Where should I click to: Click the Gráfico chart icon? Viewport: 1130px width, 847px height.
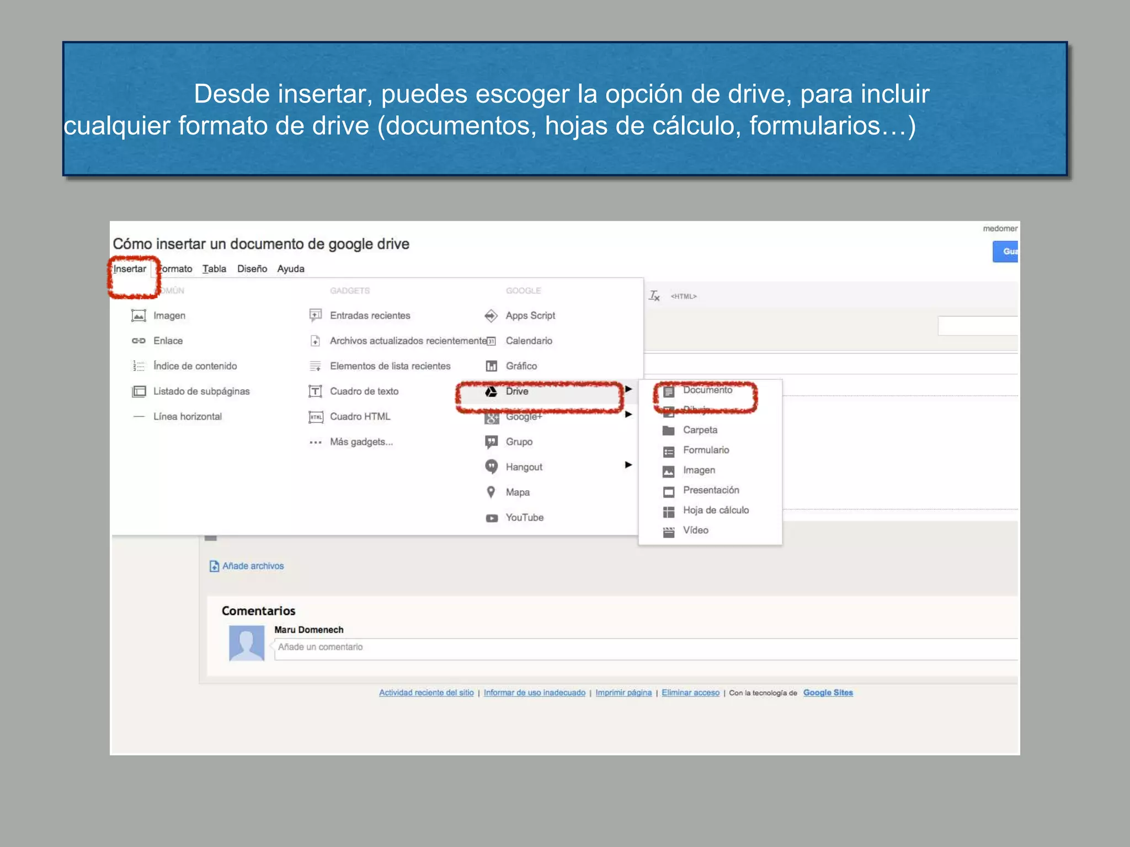click(491, 366)
